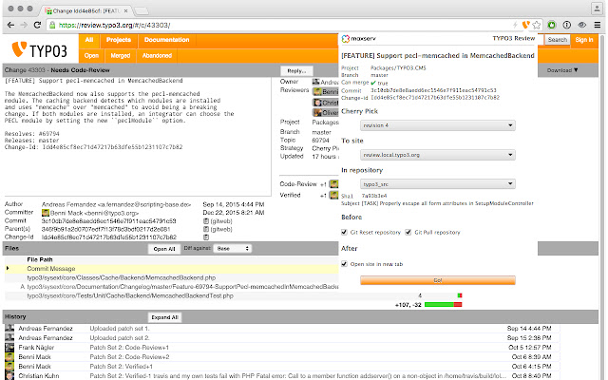Image resolution: width=608 pixels, height=380 pixels.
Task: Open the Changelog Feature-69794 file
Action: 182,287
